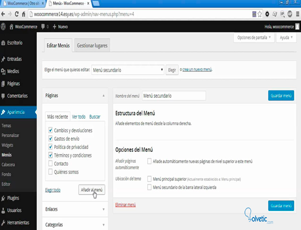
Task: Uncheck Términos y condiciones page
Action: (x=51, y=155)
